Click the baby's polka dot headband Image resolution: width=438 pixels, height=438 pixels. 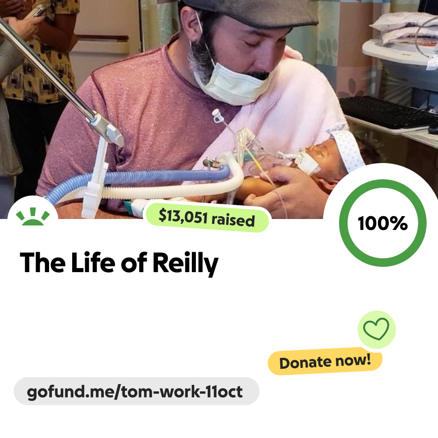[x=346, y=148]
